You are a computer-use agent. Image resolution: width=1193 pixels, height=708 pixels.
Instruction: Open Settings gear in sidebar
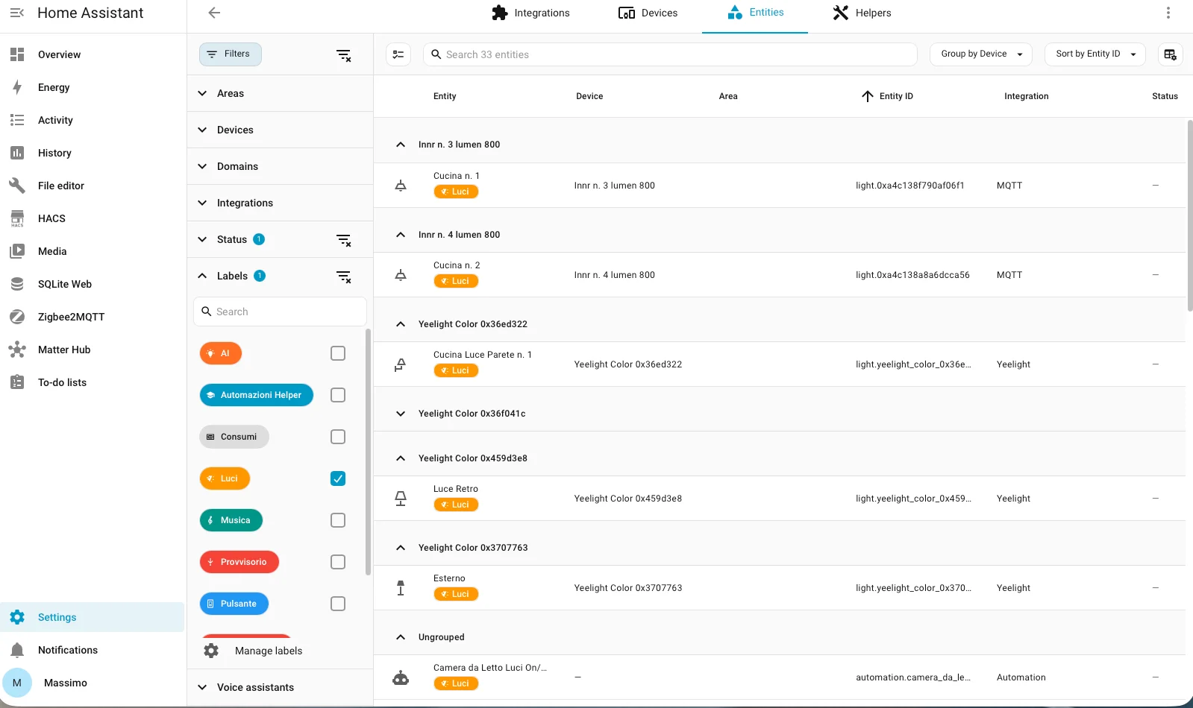[x=17, y=617]
